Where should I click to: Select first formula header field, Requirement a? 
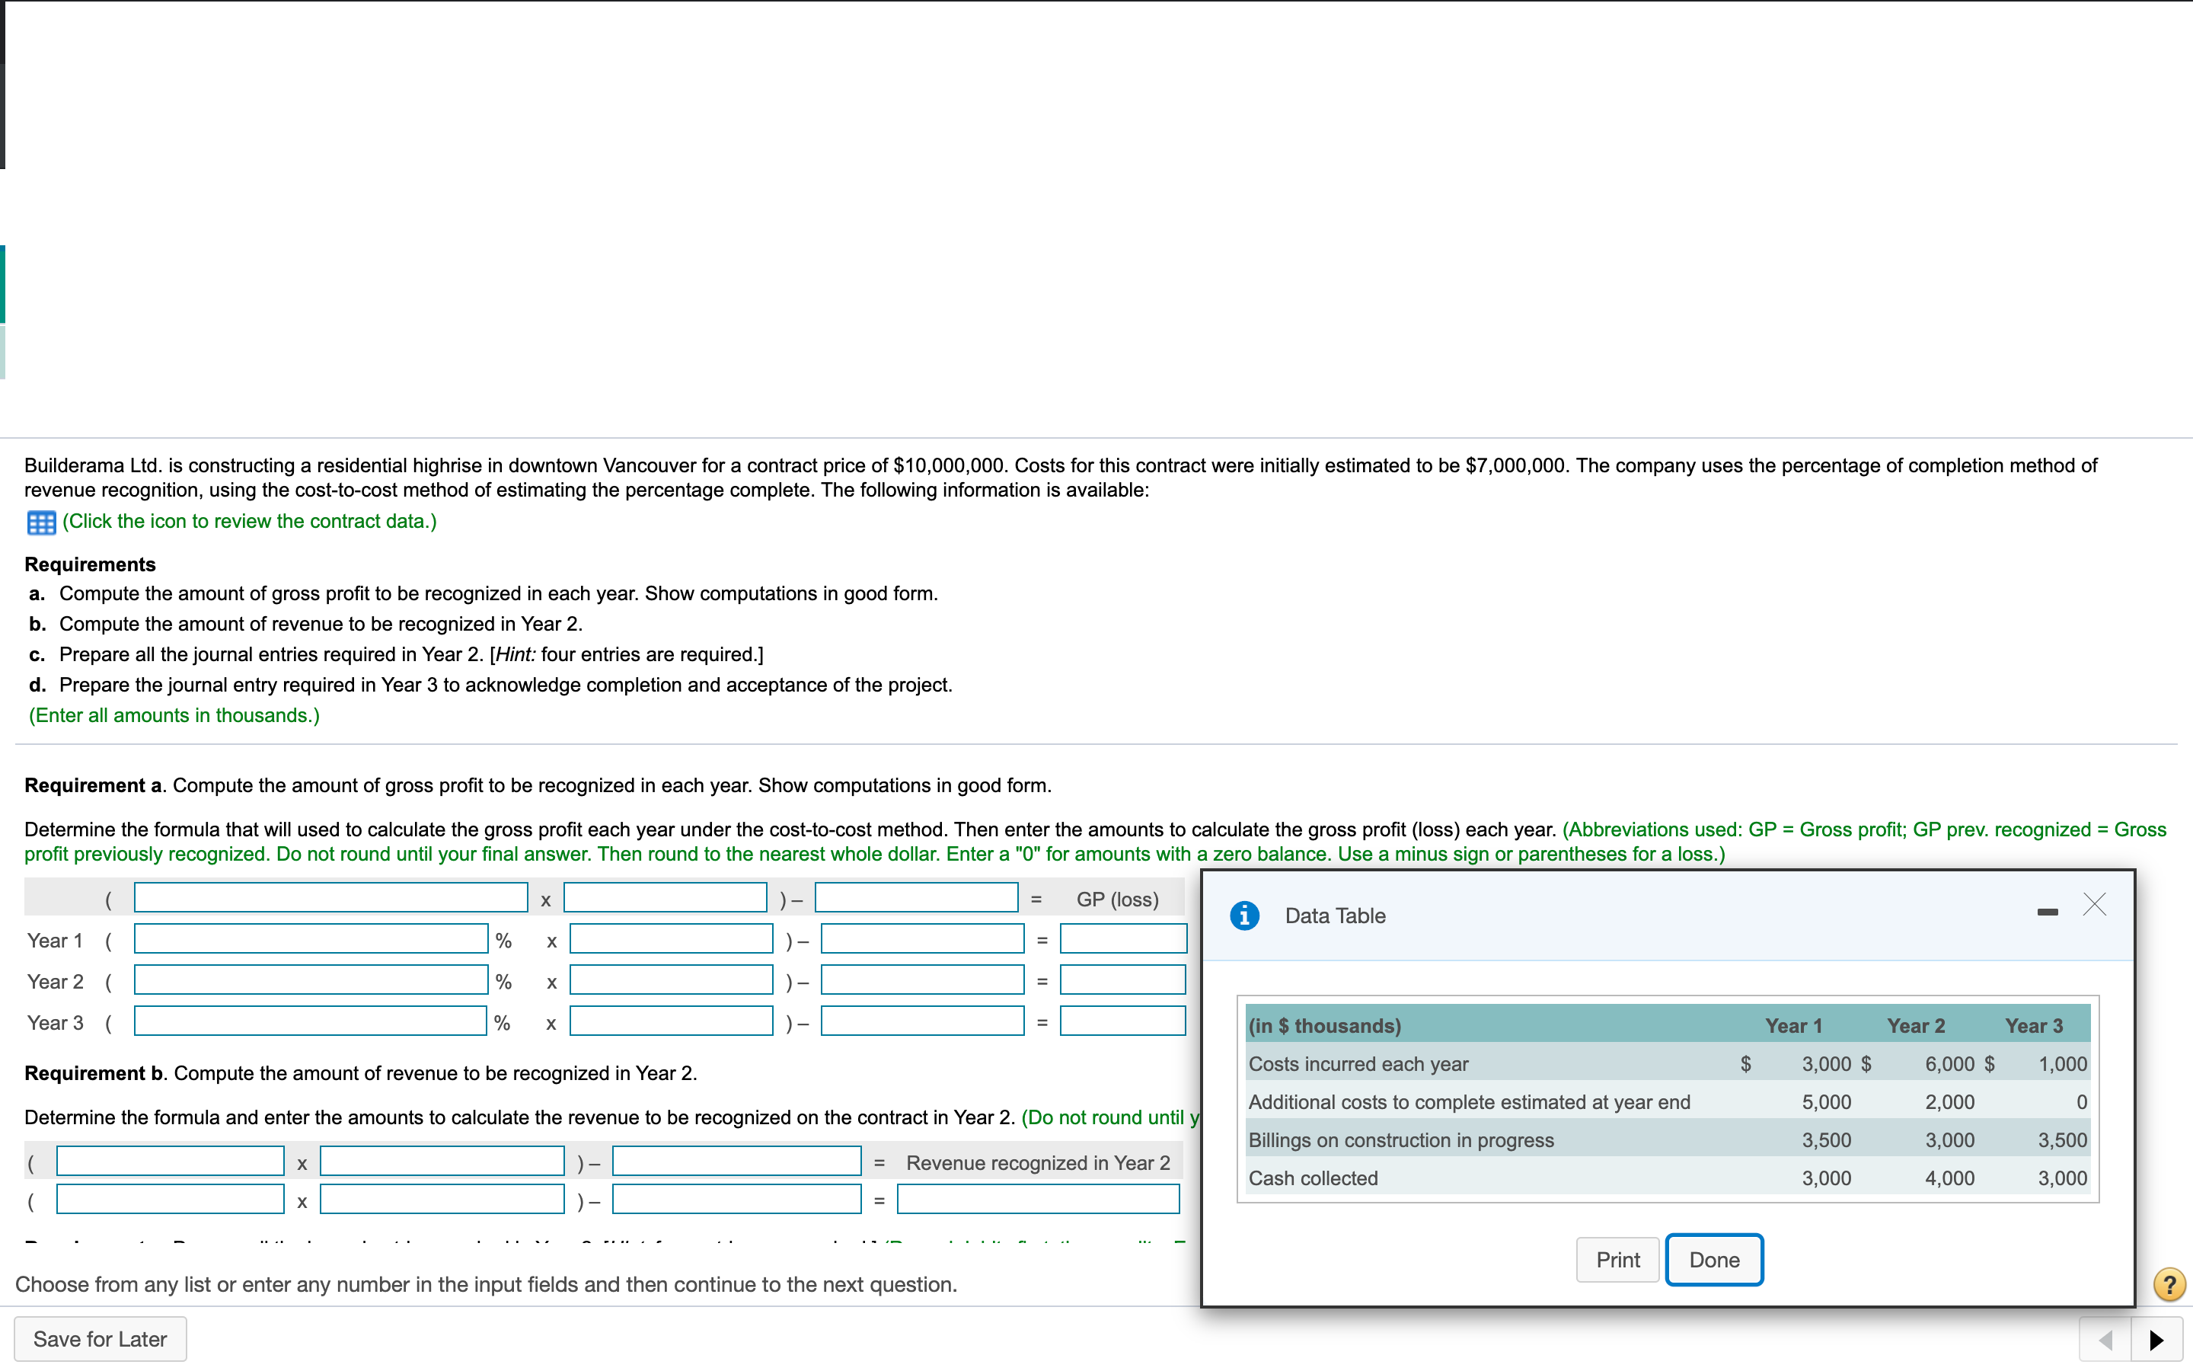click(330, 898)
